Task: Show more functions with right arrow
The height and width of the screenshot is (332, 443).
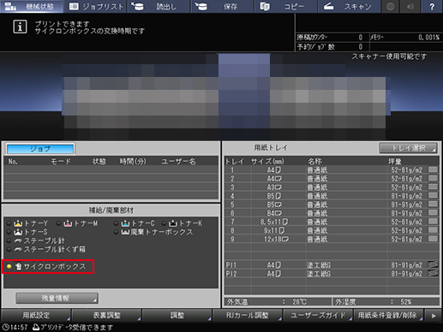Action: tap(434, 315)
